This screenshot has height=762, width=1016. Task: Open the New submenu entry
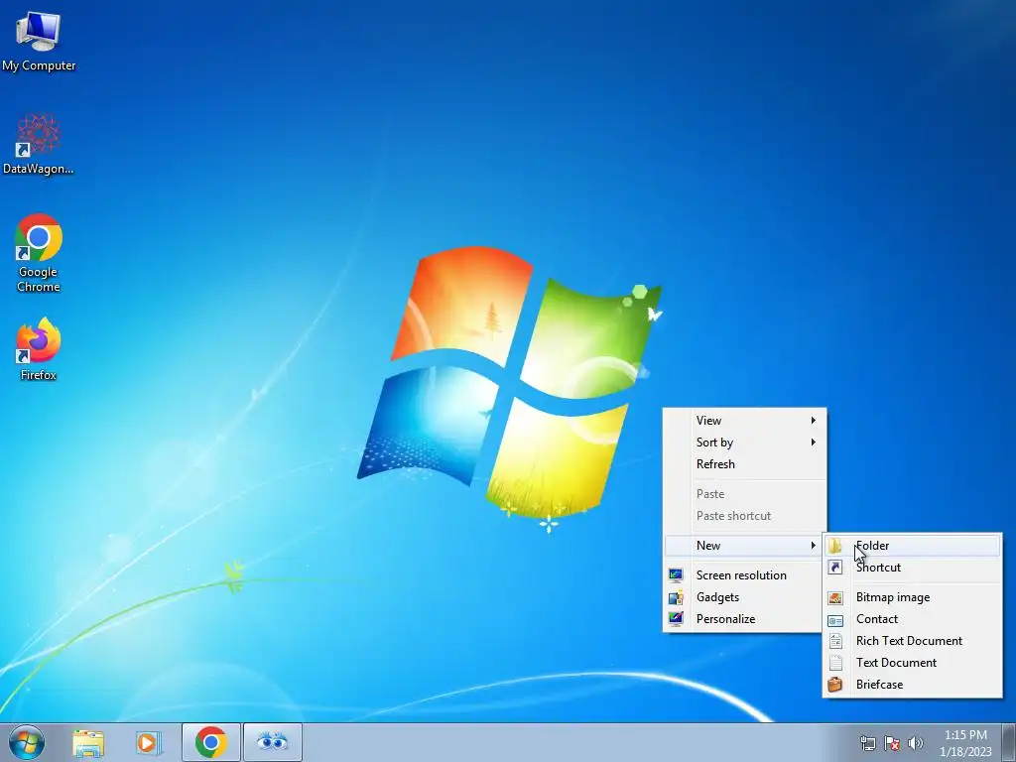(745, 546)
